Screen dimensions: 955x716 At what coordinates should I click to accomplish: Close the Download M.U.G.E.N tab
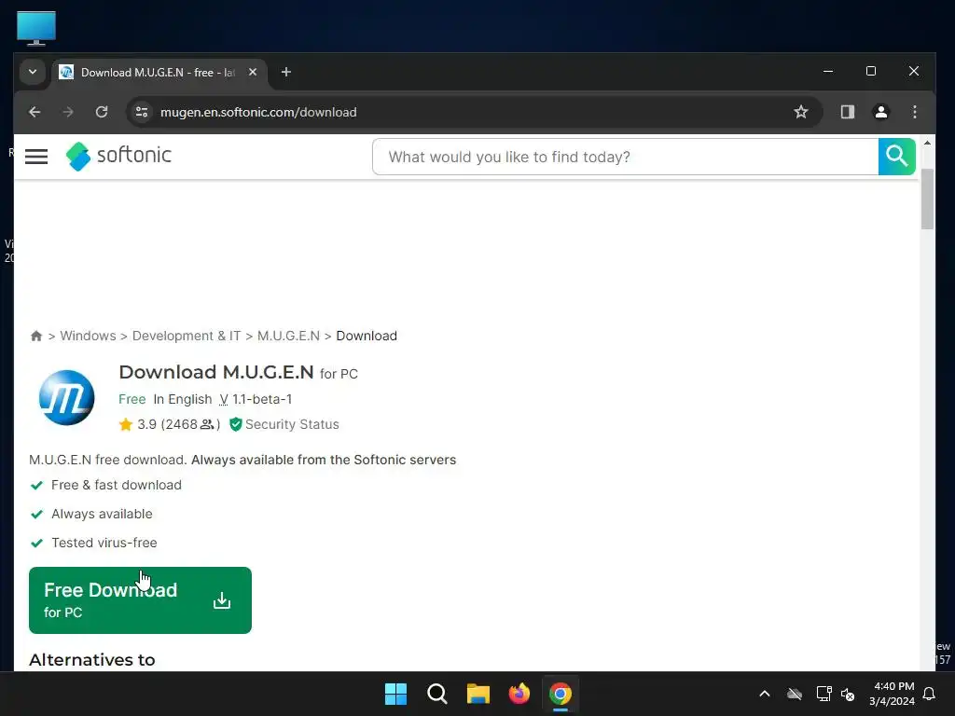coord(253,73)
